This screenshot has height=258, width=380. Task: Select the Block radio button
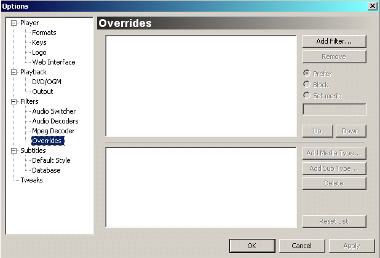click(x=307, y=85)
